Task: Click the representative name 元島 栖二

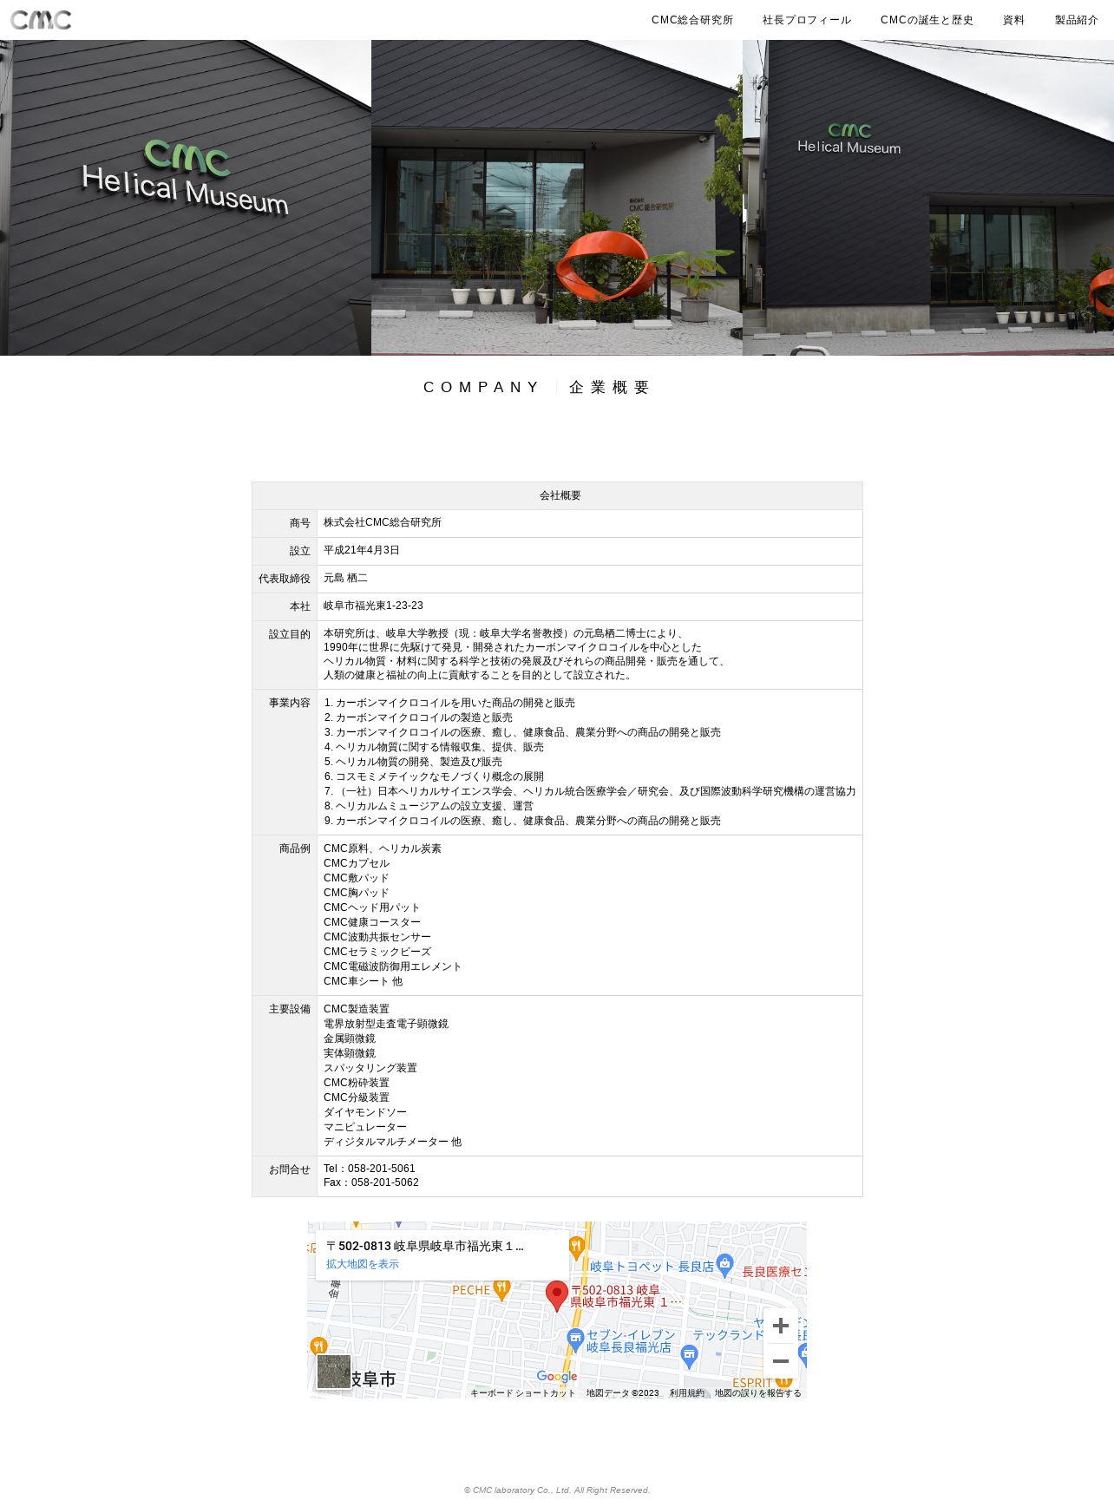Action: 345,578
